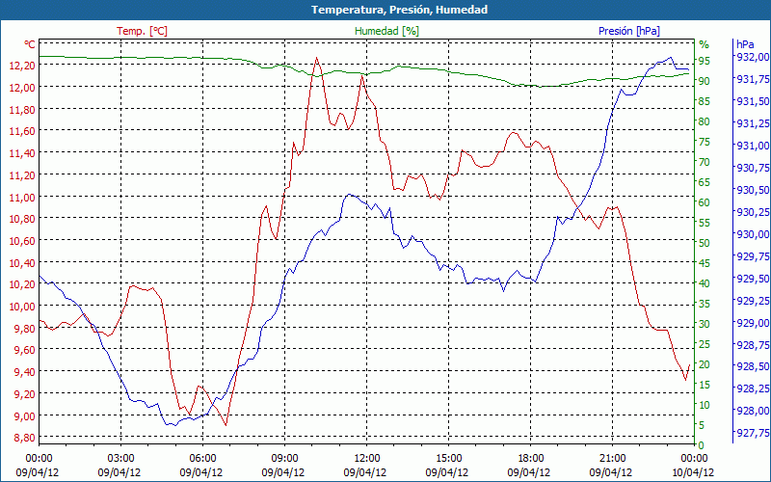Click pressure axis value '931,00'

click(751, 146)
